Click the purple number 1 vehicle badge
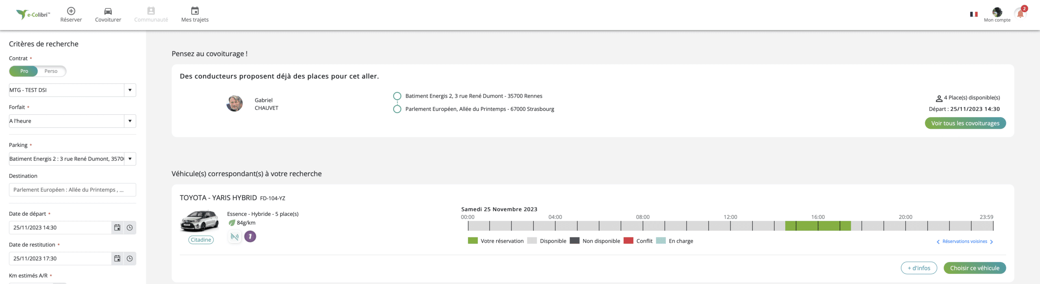 (x=250, y=237)
